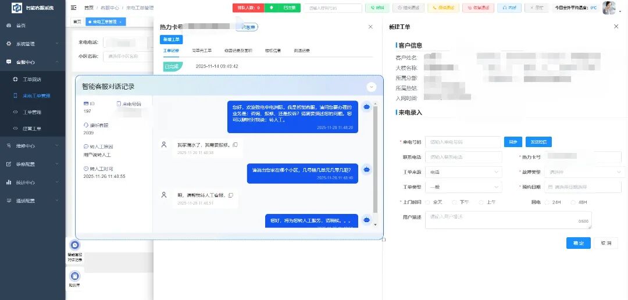Click the blue 确定 button
The width and height of the screenshot is (628, 300).
[578, 243]
